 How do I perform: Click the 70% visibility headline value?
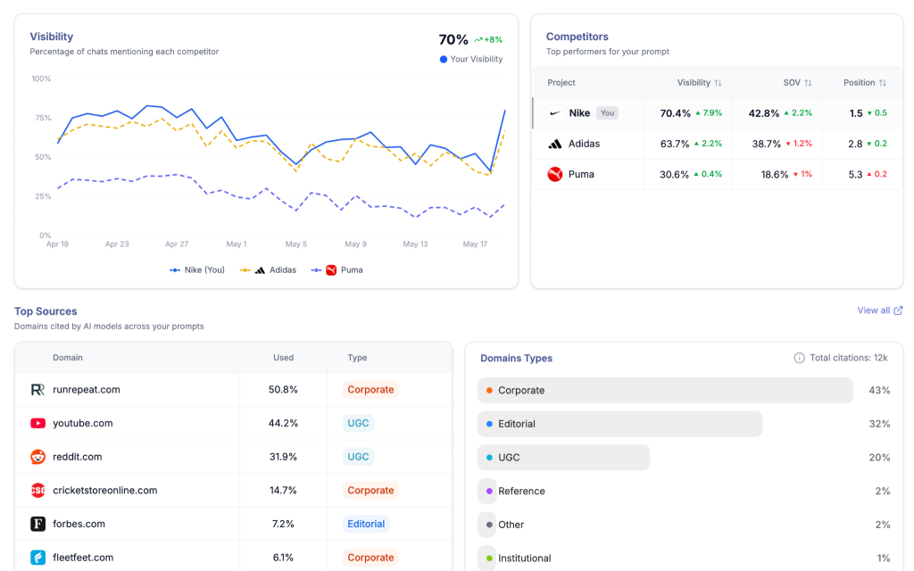point(453,39)
